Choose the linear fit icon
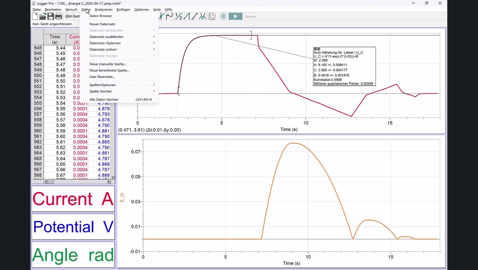The image size is (478, 270). (187, 16)
